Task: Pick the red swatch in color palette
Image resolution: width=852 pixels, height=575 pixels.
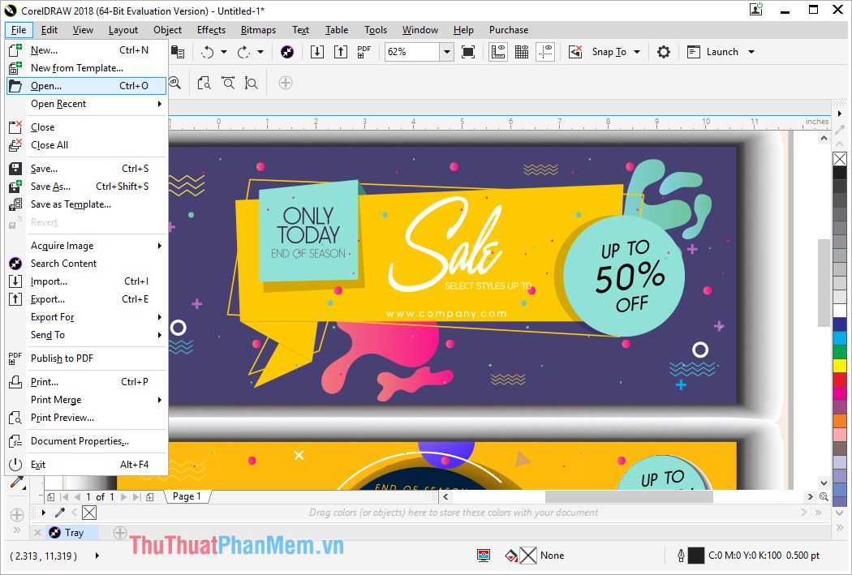Action: (840, 379)
